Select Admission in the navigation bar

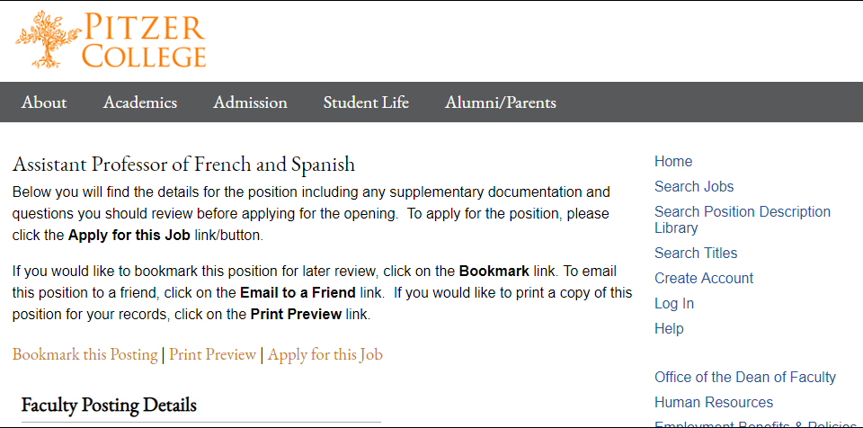click(x=250, y=103)
